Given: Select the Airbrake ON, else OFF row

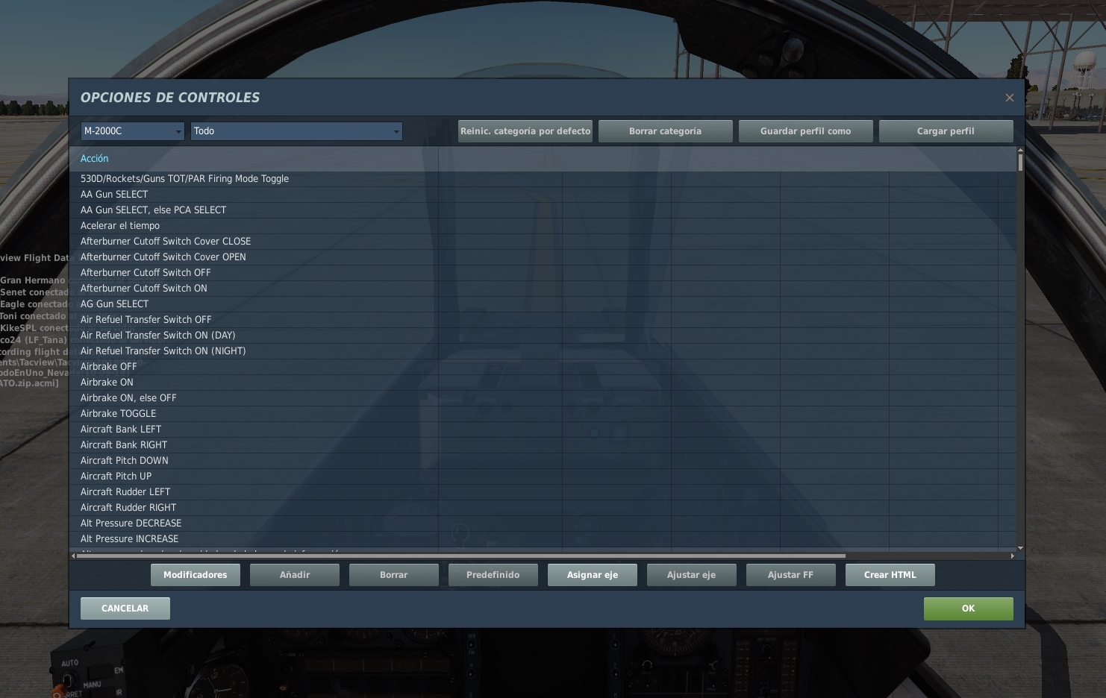Looking at the screenshot, I should pyautogui.click(x=543, y=398).
